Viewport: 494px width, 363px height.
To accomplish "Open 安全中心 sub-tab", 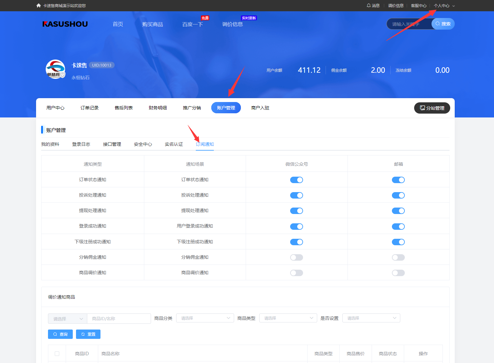I will tap(143, 144).
